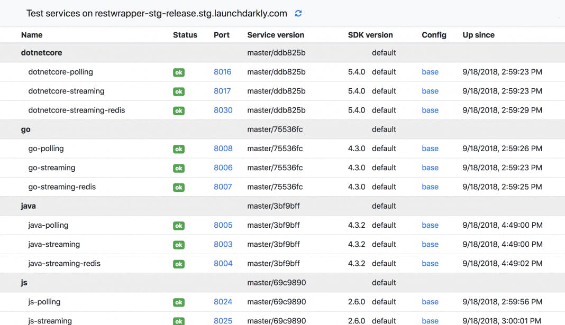Image resolution: width=565 pixels, height=325 pixels.
Task: Open the port 8024 link
Action: click(223, 302)
